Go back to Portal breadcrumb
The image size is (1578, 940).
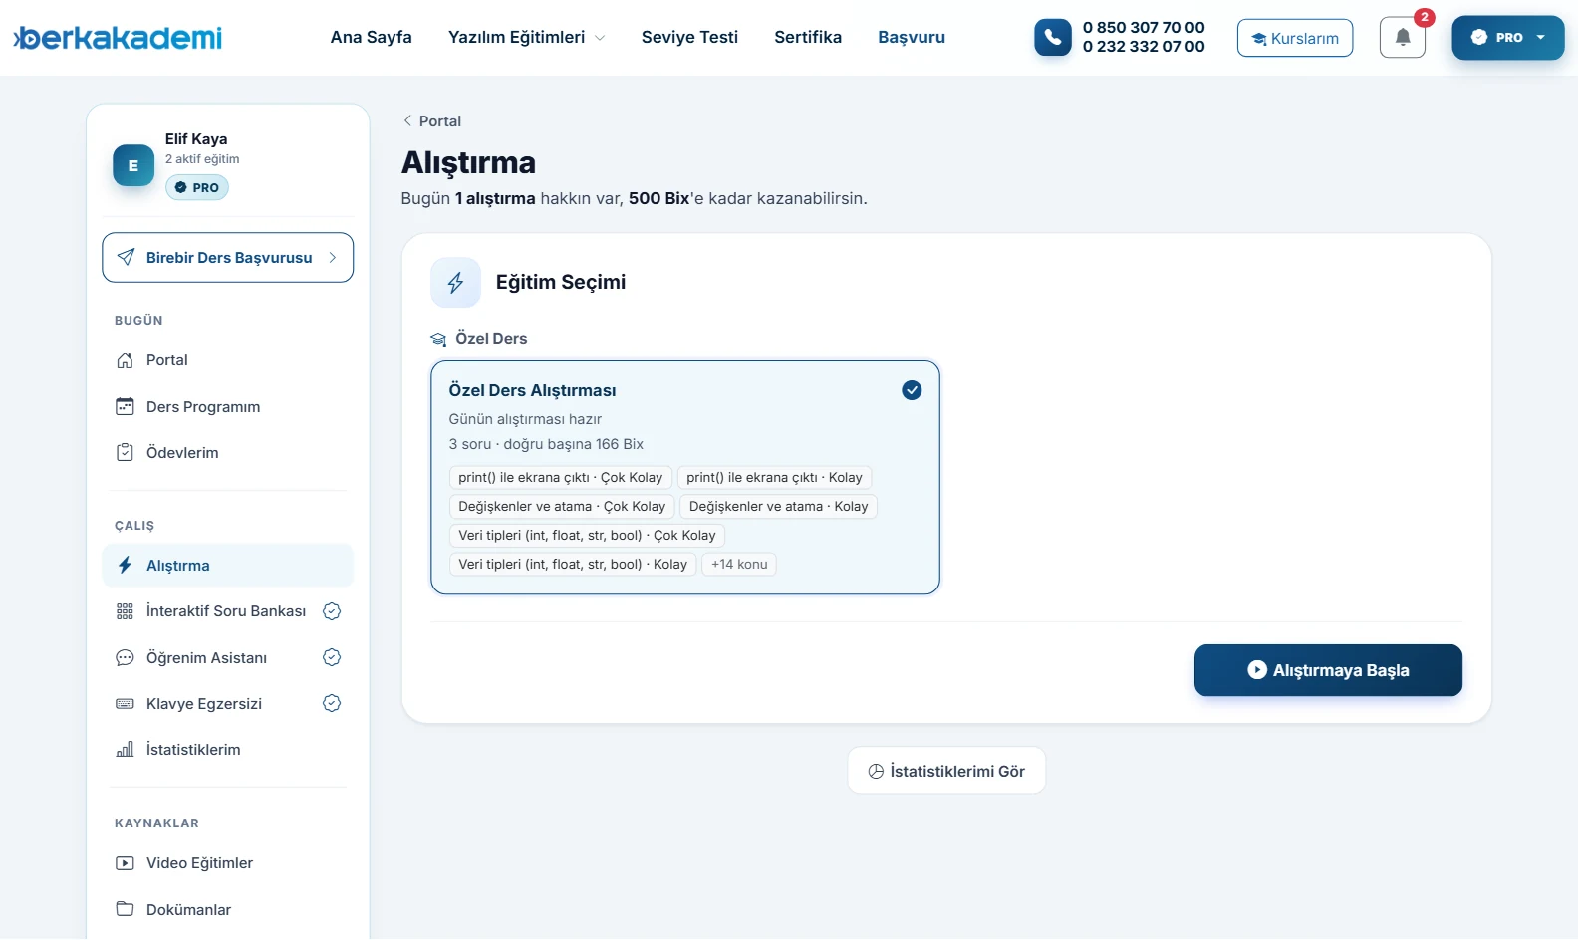coord(431,120)
